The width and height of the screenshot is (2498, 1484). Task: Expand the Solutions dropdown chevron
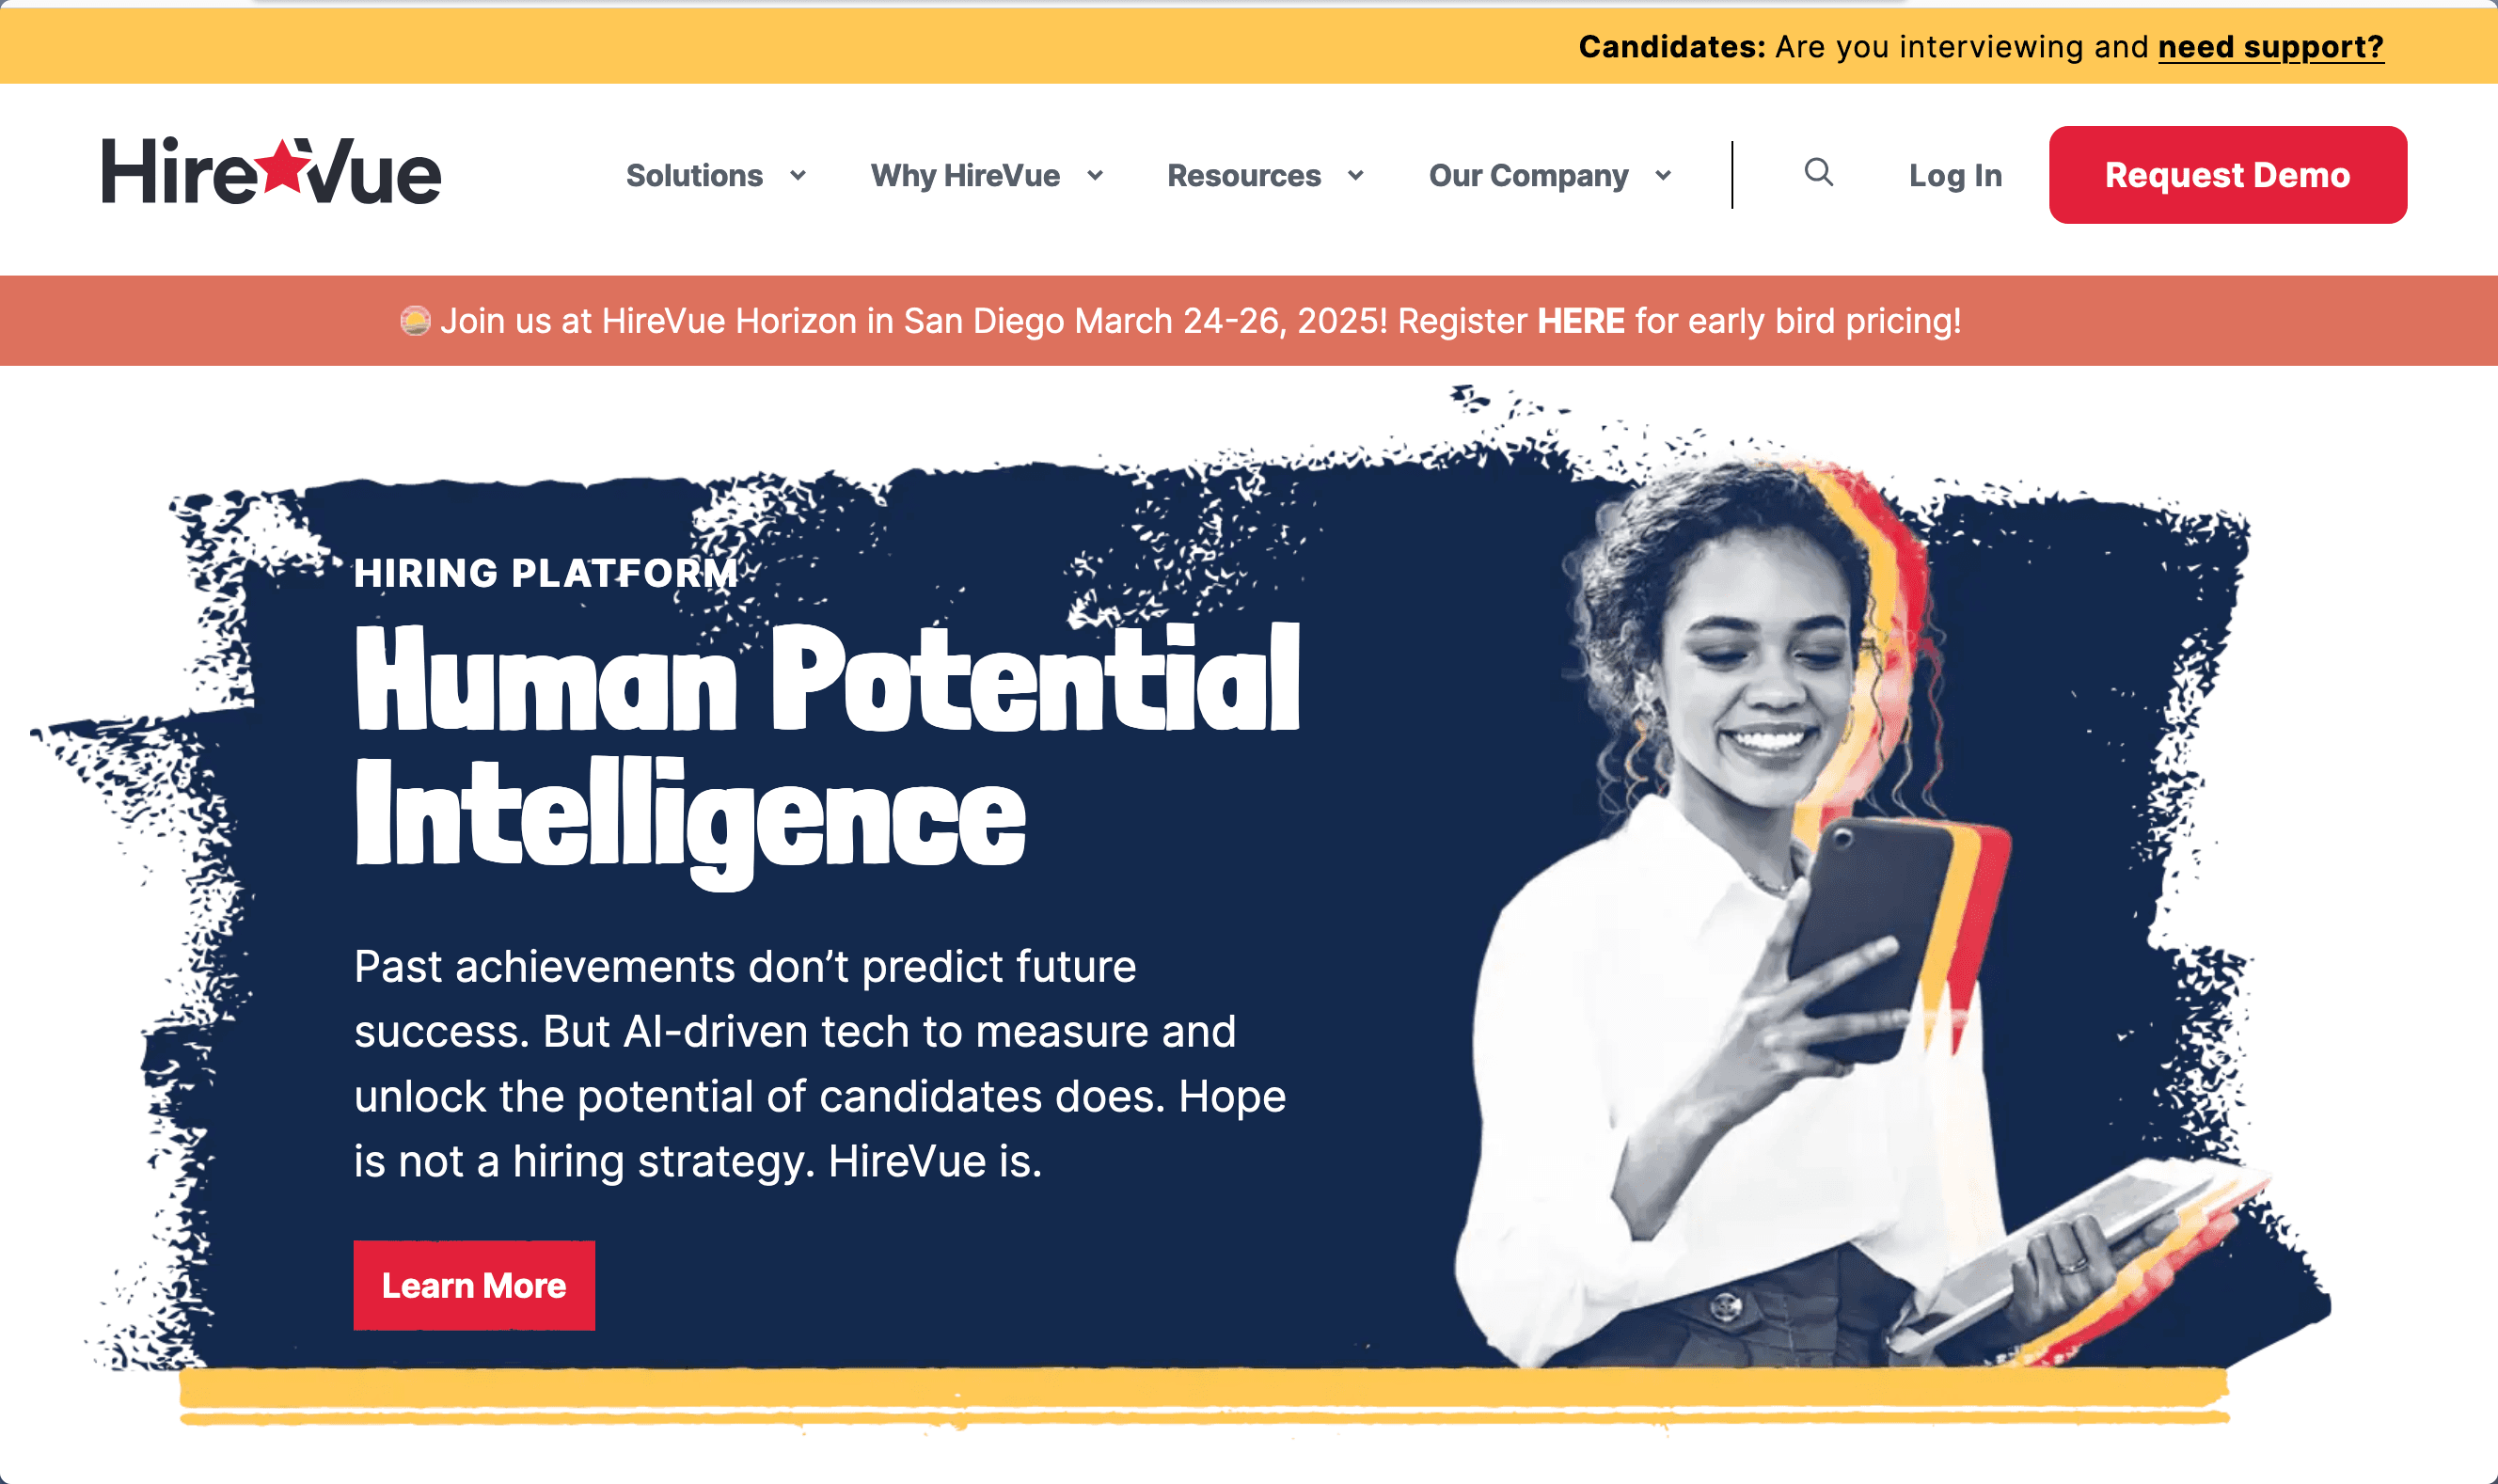(798, 176)
